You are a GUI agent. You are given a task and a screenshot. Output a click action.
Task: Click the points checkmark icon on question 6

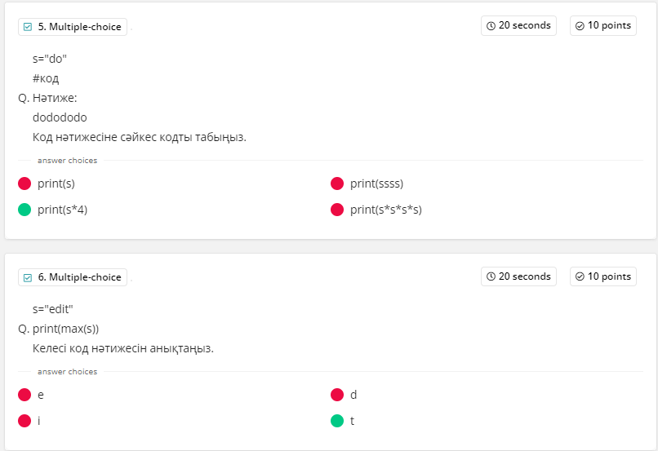click(x=580, y=276)
